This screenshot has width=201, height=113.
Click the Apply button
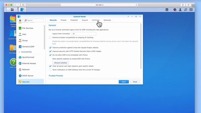(x=124, y=82)
